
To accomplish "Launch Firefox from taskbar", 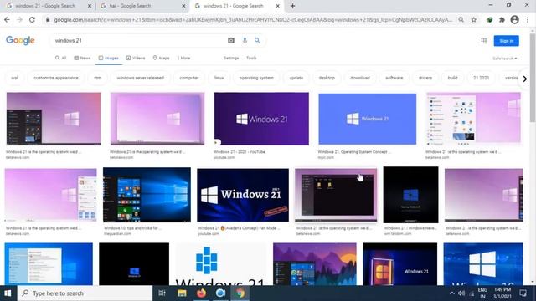I will click(x=201, y=293).
